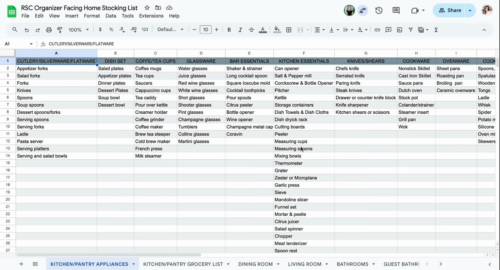The height and width of the screenshot is (270, 500).
Task: Decrease font size minus button
Action: (194, 30)
